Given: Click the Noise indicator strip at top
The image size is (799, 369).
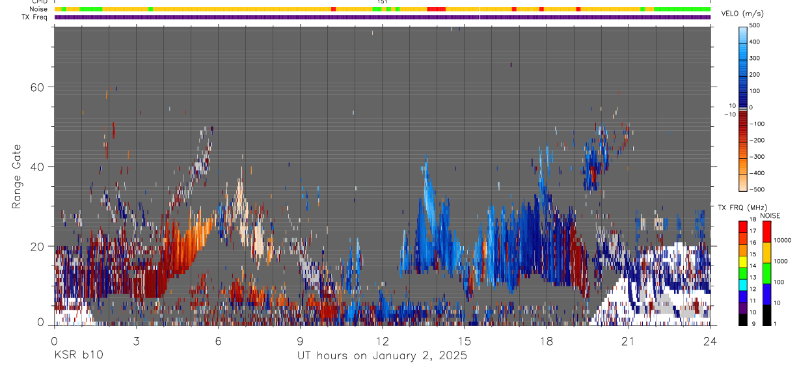Looking at the screenshot, I should pyautogui.click(x=383, y=9).
